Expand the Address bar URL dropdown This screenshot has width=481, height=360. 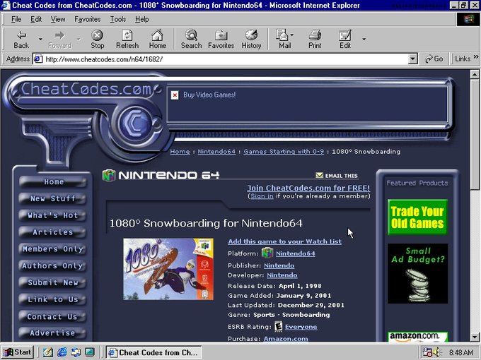[413, 59]
